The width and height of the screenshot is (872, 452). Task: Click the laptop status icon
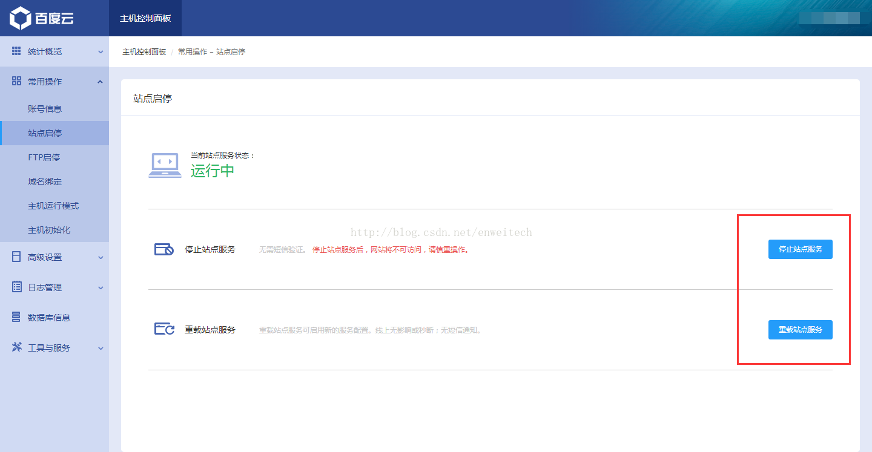click(x=165, y=165)
